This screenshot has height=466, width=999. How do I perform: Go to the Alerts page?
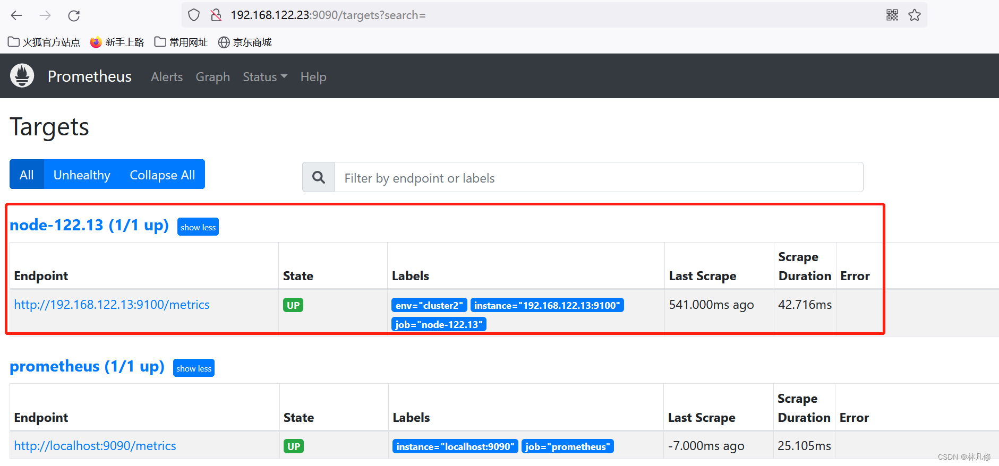[167, 77]
